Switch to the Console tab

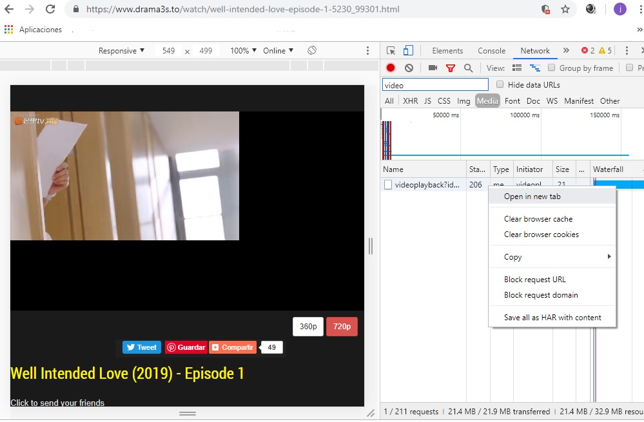492,50
